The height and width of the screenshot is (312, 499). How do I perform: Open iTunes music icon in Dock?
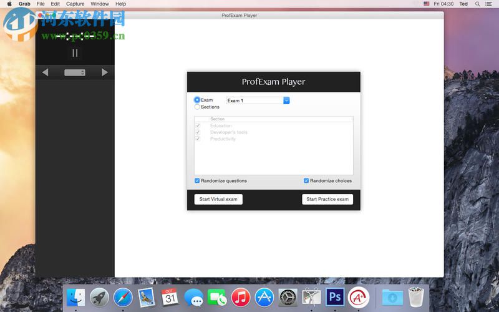pos(241,298)
